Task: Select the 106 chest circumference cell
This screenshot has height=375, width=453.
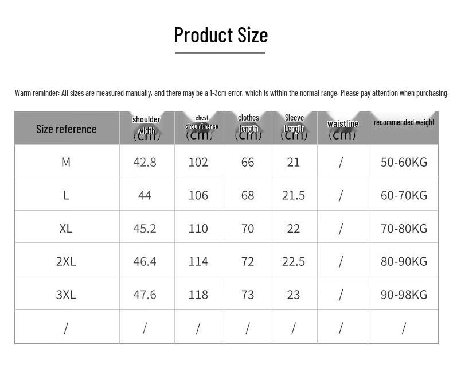Action: pos(198,195)
